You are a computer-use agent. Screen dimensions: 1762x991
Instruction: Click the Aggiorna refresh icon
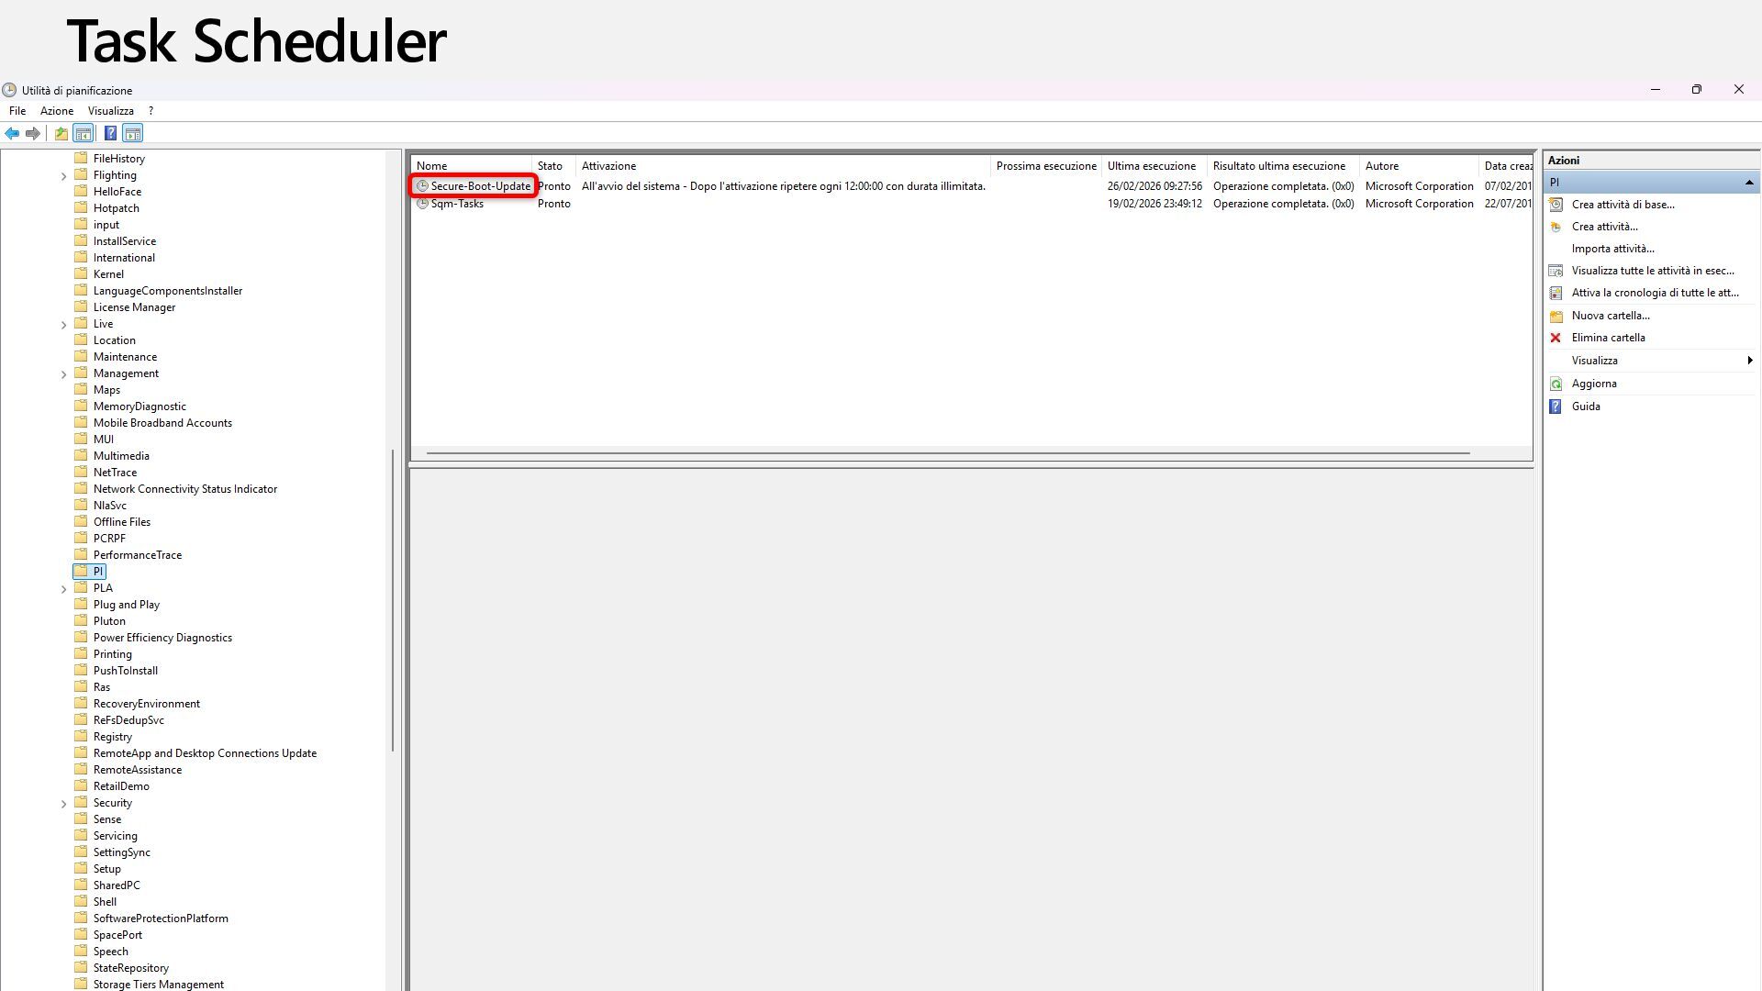tap(1556, 384)
